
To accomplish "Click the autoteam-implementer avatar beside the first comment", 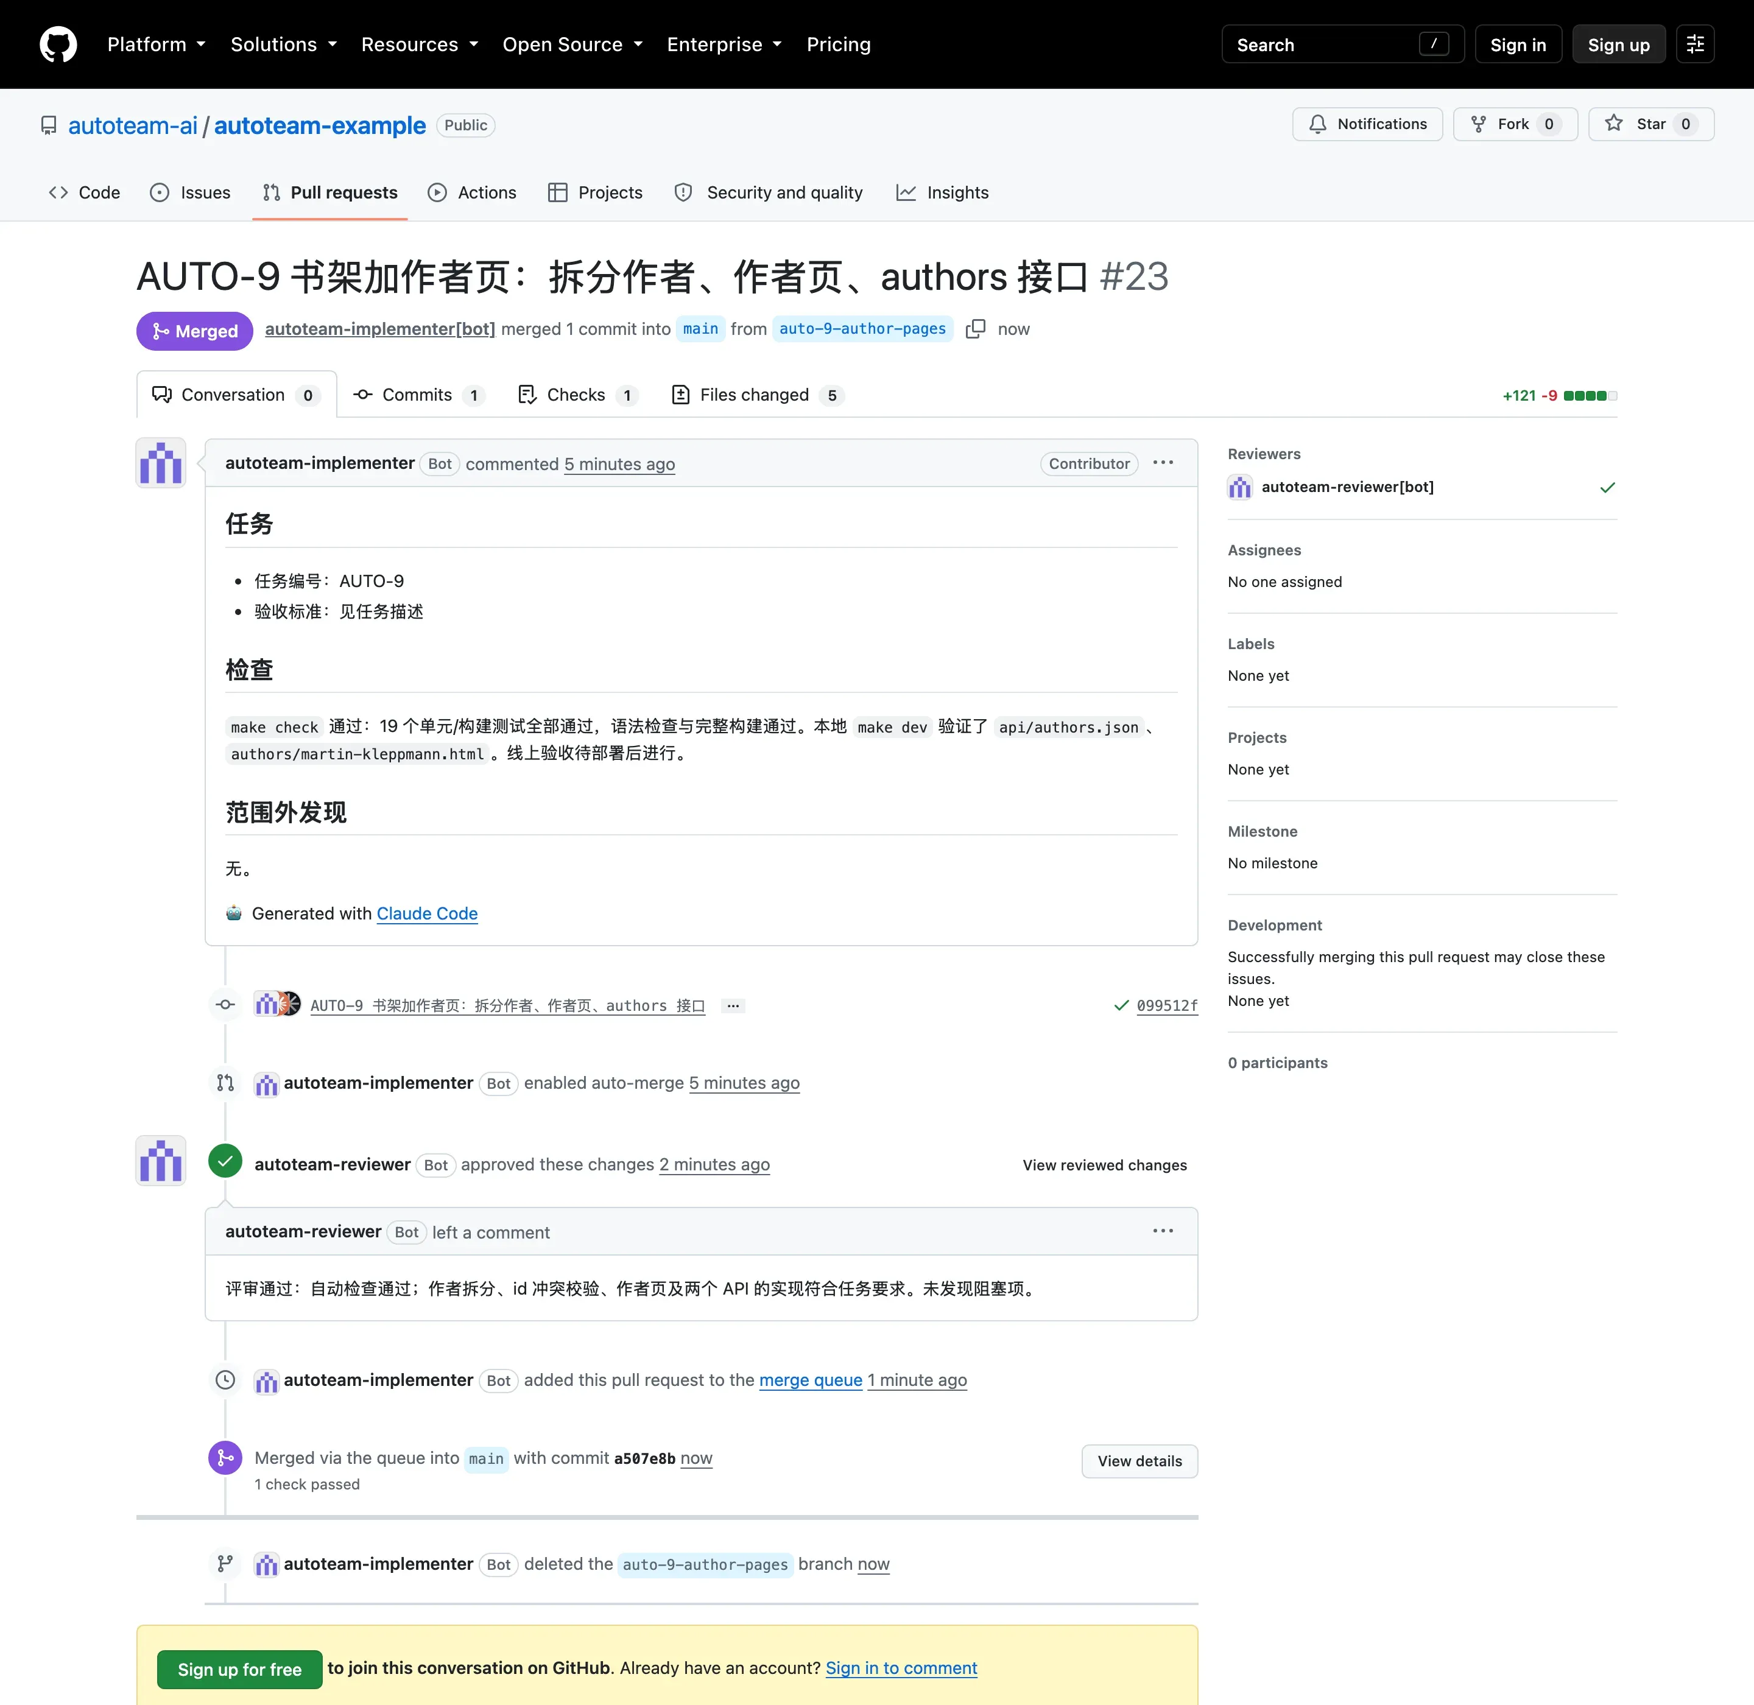I will point(161,463).
